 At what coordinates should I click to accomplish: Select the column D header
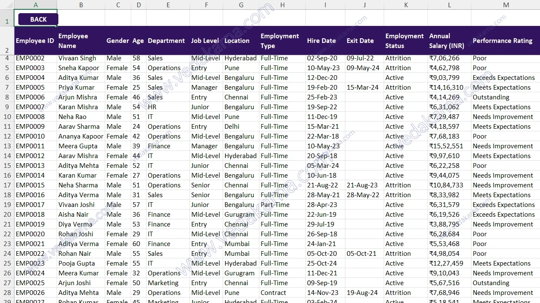coord(139,5)
